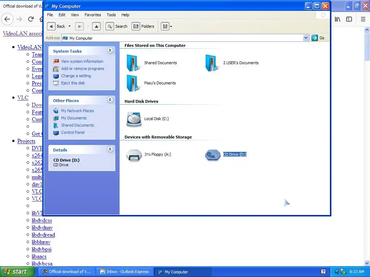Open the Back button history dropdown

70,26
